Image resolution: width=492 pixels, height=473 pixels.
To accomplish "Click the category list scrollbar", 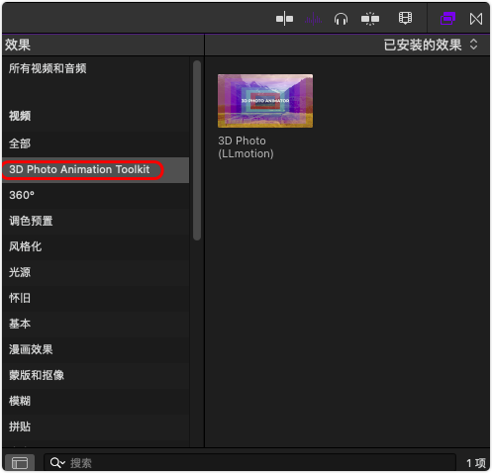I will [x=197, y=150].
